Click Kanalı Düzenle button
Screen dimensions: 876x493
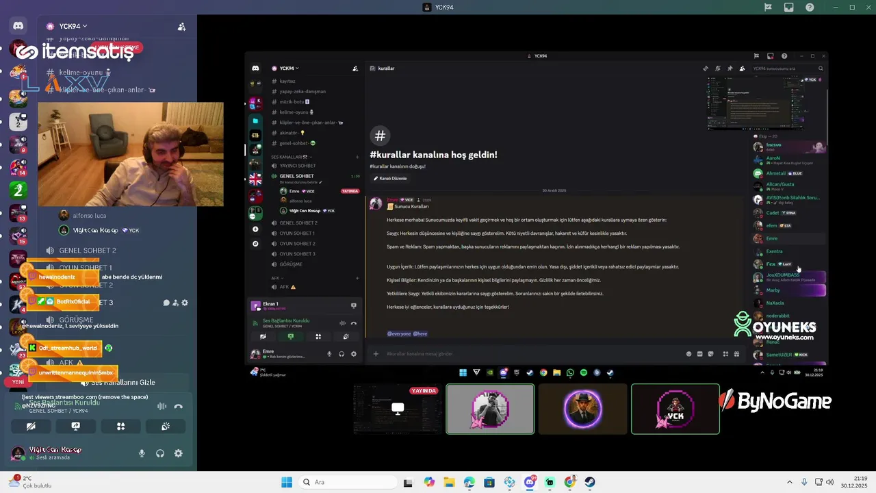(x=390, y=179)
